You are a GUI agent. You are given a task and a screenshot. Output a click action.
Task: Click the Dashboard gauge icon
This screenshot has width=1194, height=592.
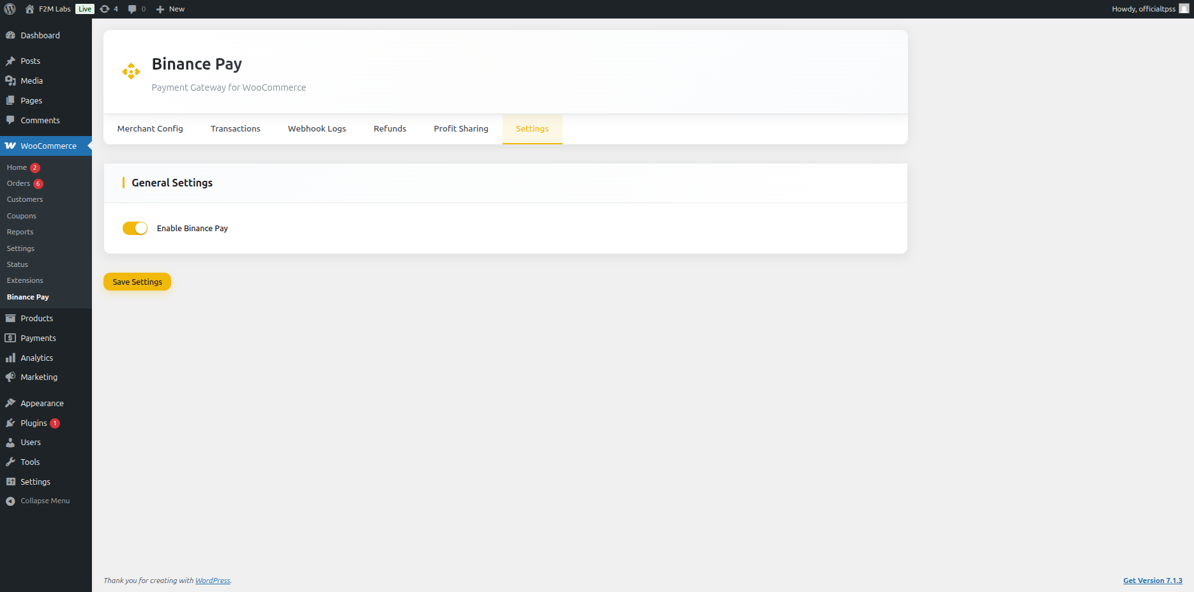(10, 35)
